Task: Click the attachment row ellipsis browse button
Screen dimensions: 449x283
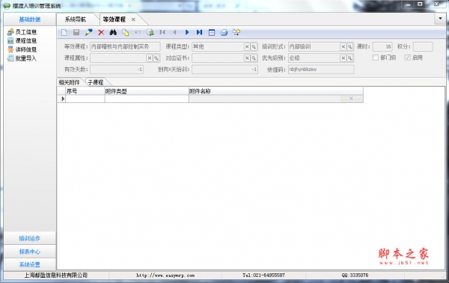Action: tap(359, 99)
